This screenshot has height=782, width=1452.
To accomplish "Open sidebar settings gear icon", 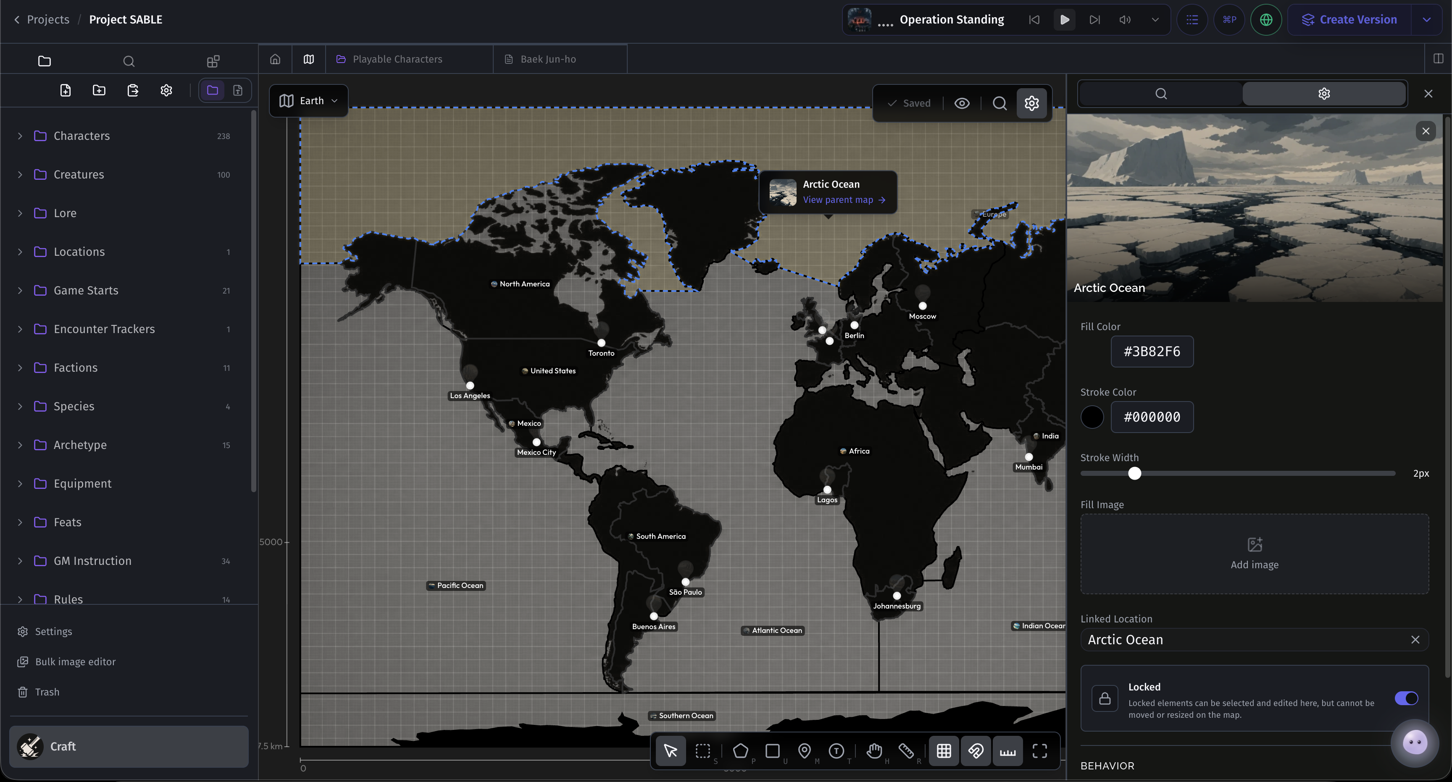I will 166,90.
